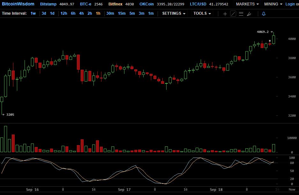
Task: Switch time interval to 1w
Action: click(x=33, y=13)
